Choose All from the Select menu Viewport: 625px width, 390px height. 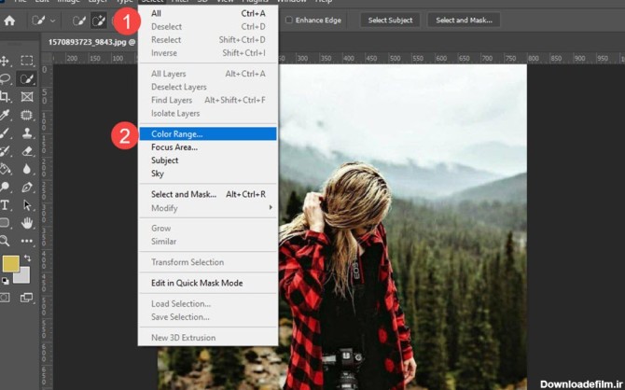208,13
